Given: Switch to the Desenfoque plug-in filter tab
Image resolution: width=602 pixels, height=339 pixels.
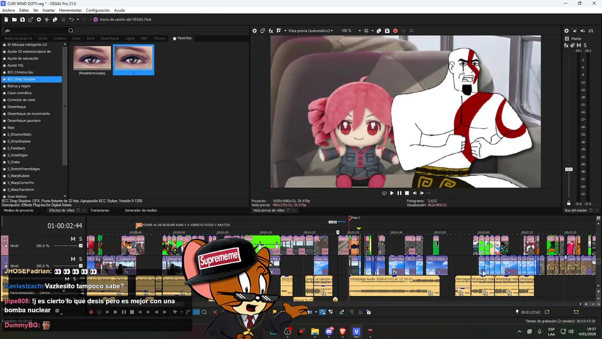Looking at the screenshot, I should [110, 38].
